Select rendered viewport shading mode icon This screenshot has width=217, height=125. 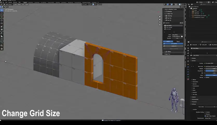(x=183, y=4)
